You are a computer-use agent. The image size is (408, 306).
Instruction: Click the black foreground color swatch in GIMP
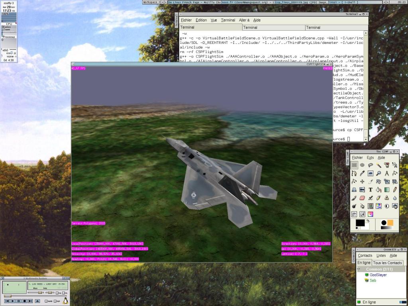coord(360,223)
